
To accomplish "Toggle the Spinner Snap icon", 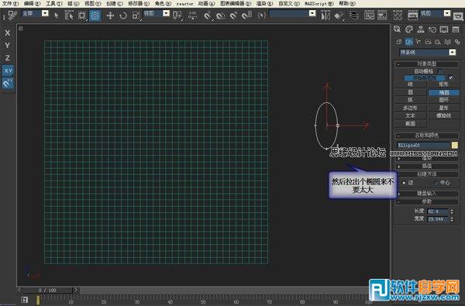I will pos(246,15).
